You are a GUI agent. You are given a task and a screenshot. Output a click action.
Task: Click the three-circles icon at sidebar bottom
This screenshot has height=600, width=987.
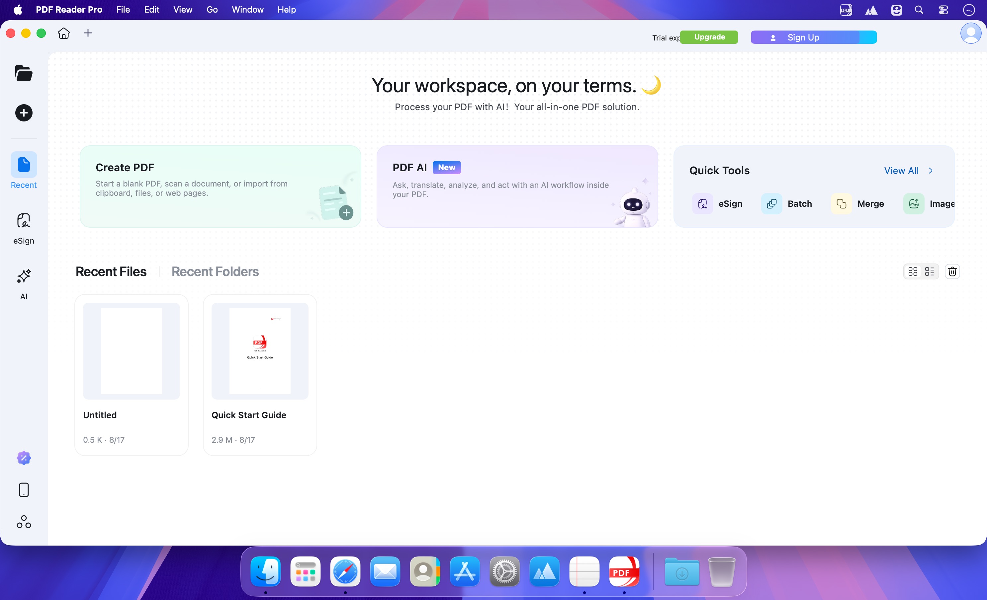[24, 522]
